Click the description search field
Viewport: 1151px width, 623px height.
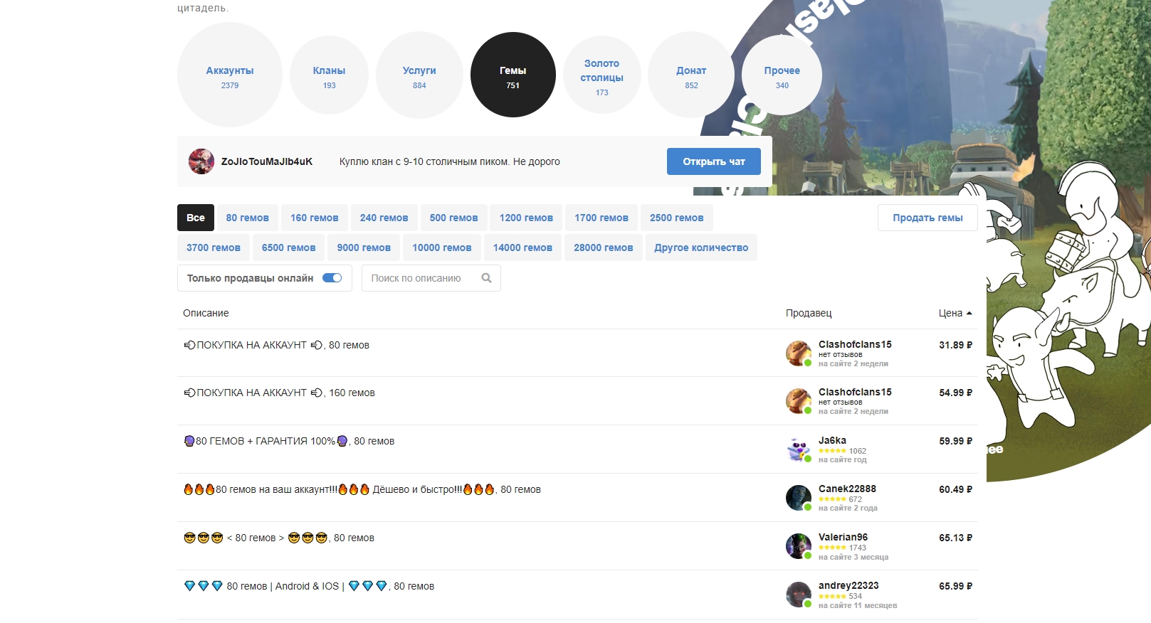(420, 278)
